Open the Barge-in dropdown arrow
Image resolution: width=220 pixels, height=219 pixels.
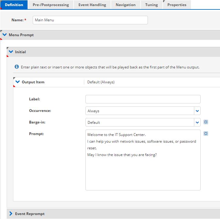pyautogui.click(x=197, y=123)
